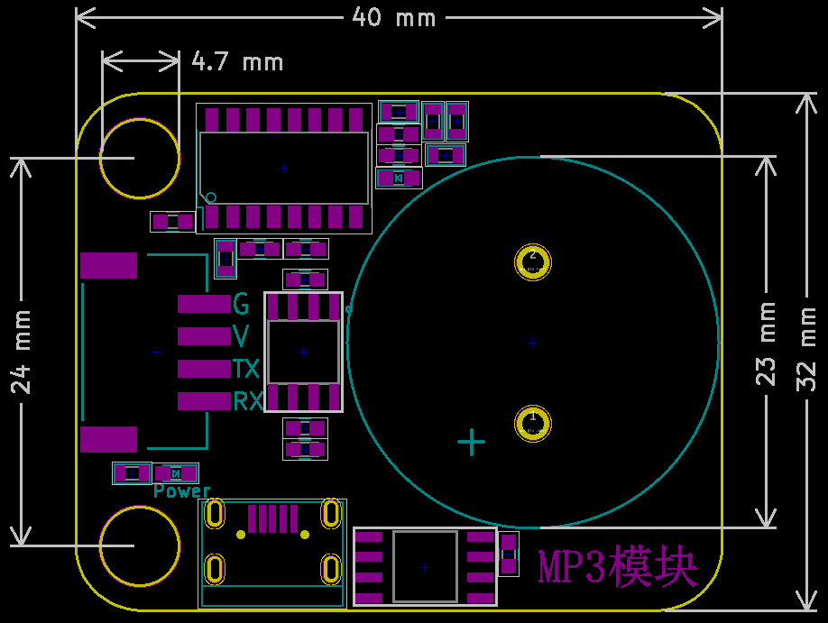828x623 pixels.
Task: Select the pin-1 circle marker on SOIC chip
Action: pyautogui.click(x=211, y=198)
